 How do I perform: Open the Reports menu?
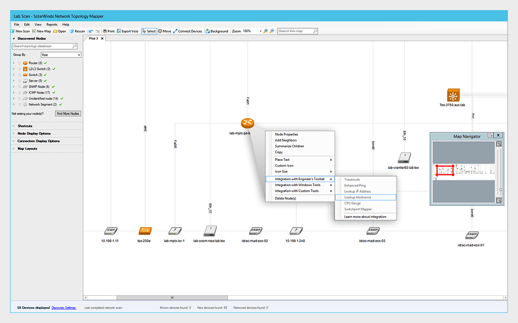coord(51,24)
